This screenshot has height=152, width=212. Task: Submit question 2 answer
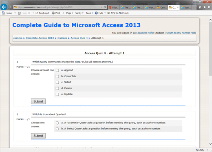pos(38,136)
